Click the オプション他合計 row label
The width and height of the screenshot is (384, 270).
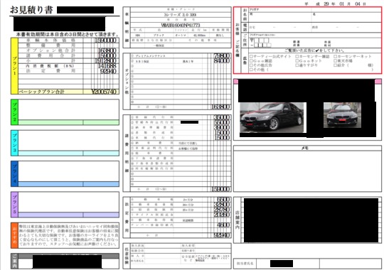pyautogui.click(x=50, y=50)
